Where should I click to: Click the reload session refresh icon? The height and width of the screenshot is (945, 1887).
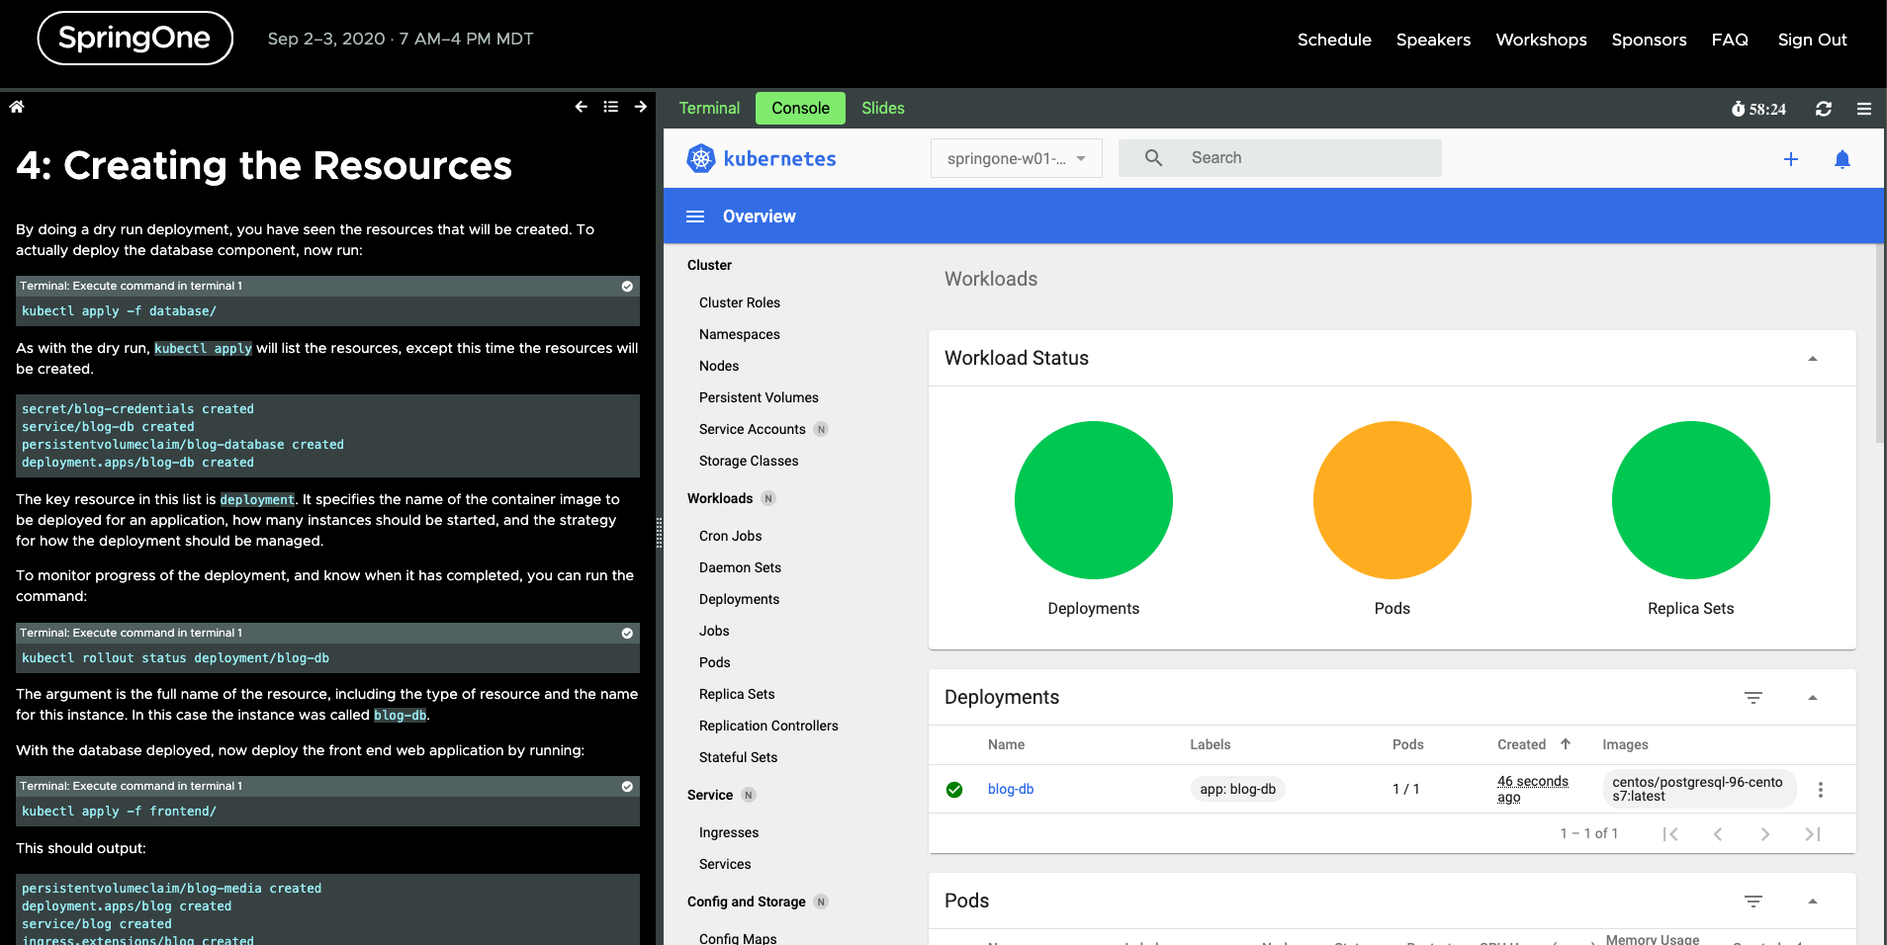click(x=1824, y=109)
